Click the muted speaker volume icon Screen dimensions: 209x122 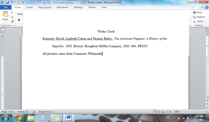coord(188,118)
